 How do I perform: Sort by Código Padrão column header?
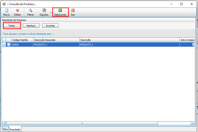22,40
